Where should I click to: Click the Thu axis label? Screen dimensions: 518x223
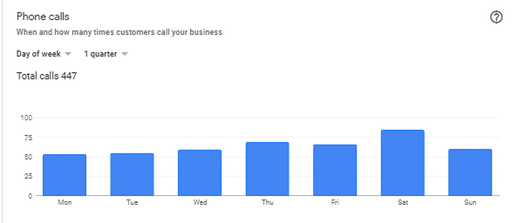(267, 202)
